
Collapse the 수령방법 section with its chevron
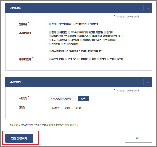[x=148, y=82]
